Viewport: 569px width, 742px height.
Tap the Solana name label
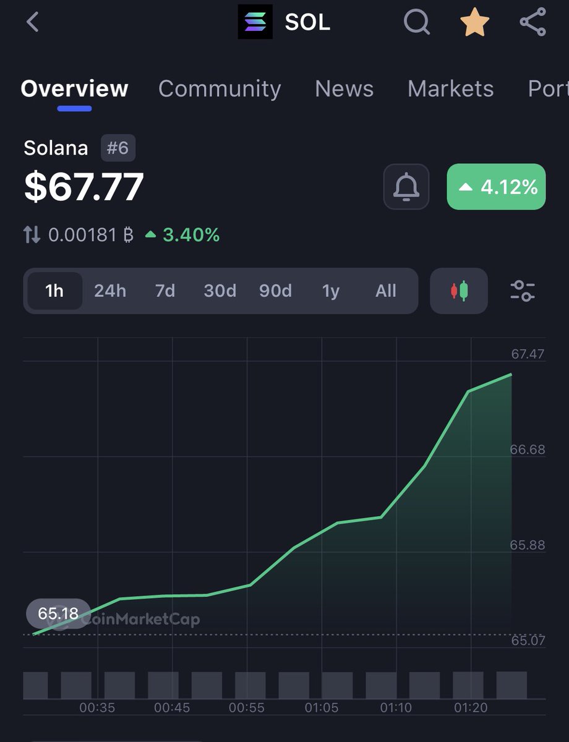tap(56, 148)
